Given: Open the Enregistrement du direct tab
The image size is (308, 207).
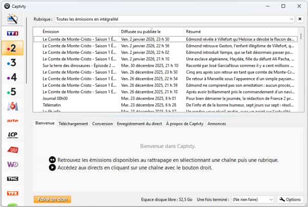Looking at the screenshot, I should (x=139, y=124).
